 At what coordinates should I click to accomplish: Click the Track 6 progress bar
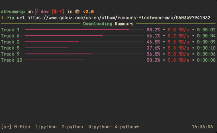[84, 36]
